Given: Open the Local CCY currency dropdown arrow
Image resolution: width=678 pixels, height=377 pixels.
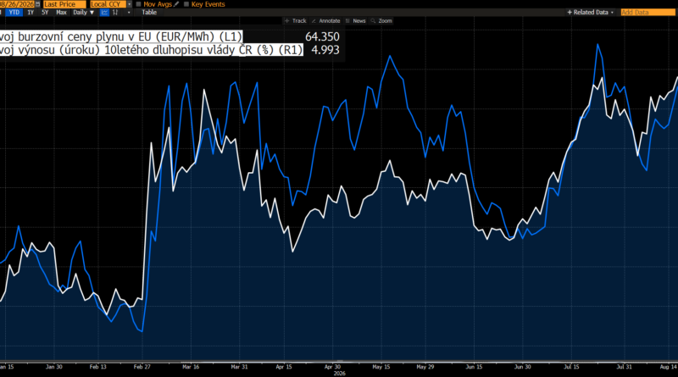Looking at the screenshot, I should tap(130, 4).
